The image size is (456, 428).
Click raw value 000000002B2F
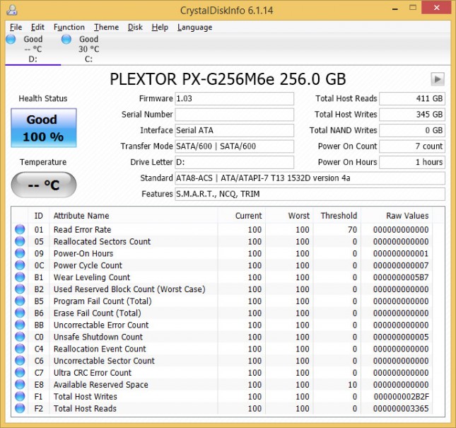point(401,397)
